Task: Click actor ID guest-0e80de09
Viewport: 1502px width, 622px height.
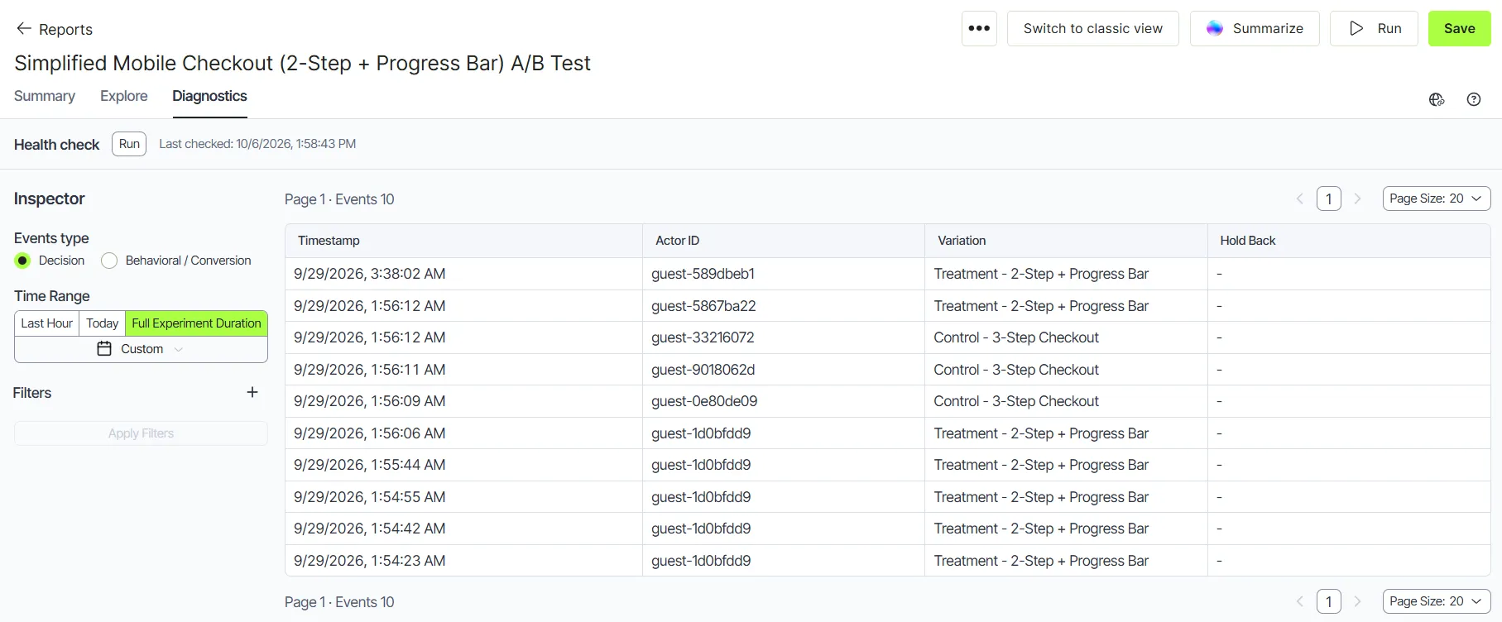Action: 704,401
